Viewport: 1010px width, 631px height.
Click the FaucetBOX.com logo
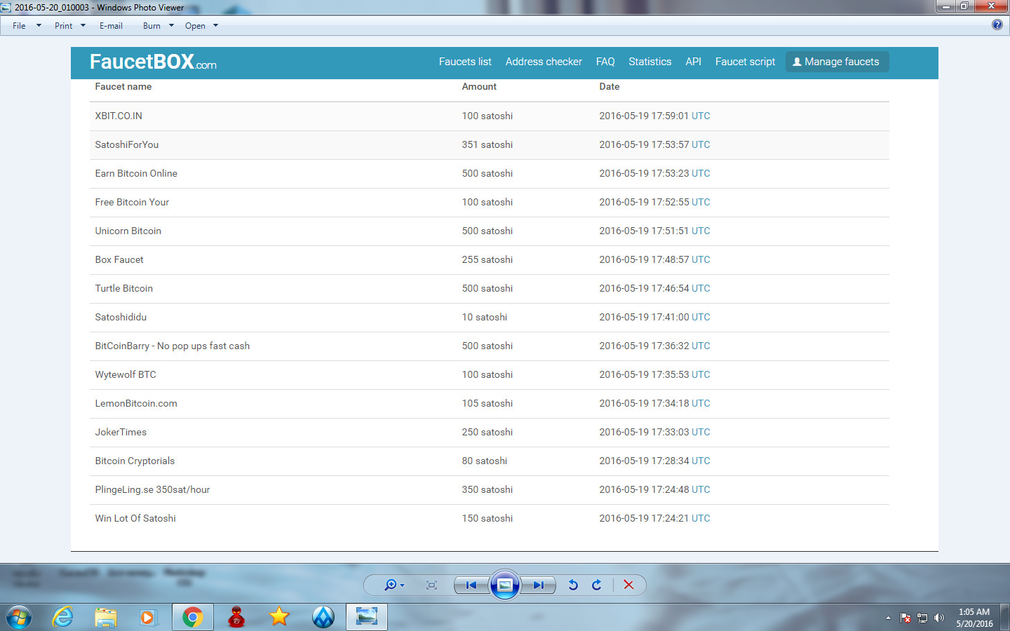[153, 62]
